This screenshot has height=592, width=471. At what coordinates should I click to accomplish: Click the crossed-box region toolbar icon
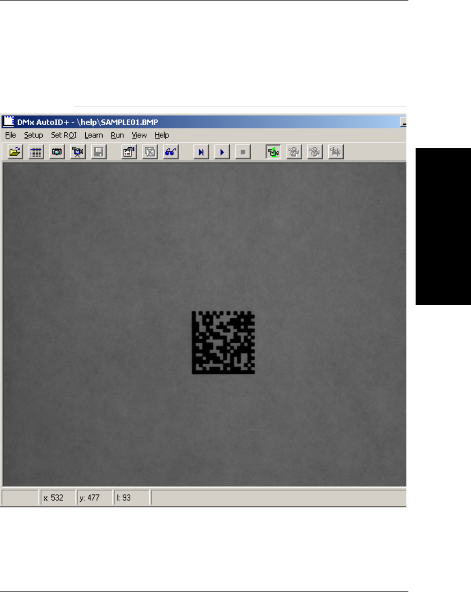click(x=150, y=152)
